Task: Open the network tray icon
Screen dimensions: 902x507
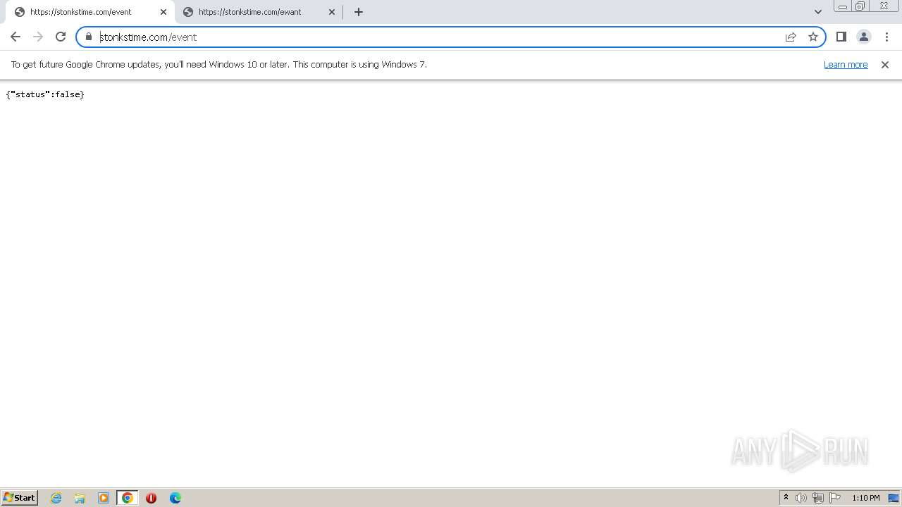Action: pos(818,498)
